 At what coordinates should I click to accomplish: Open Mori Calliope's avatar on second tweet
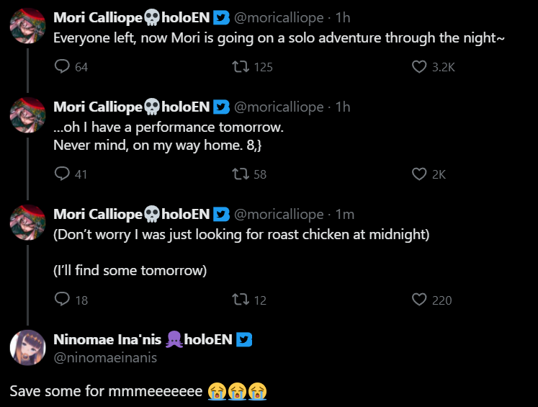[28, 116]
